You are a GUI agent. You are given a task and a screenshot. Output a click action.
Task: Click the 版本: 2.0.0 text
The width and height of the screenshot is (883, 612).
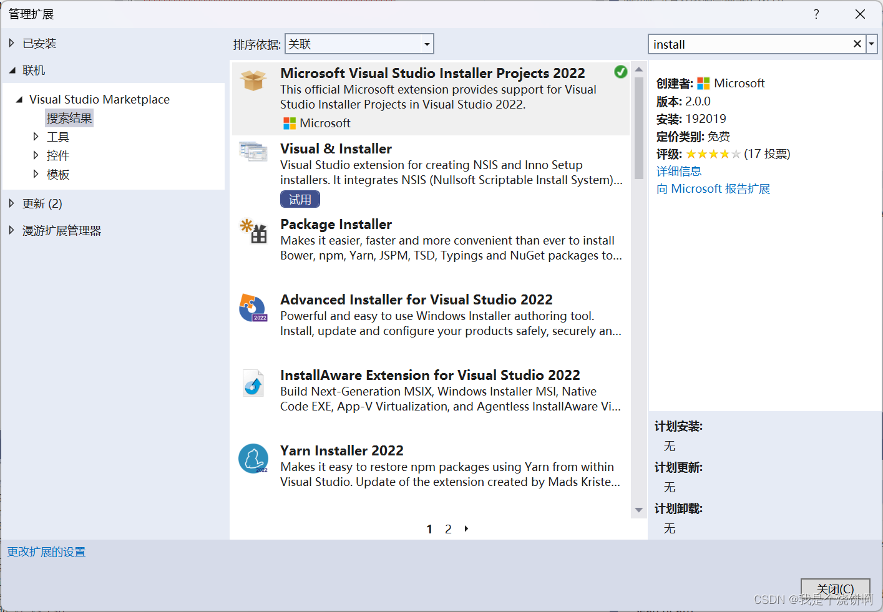click(683, 101)
